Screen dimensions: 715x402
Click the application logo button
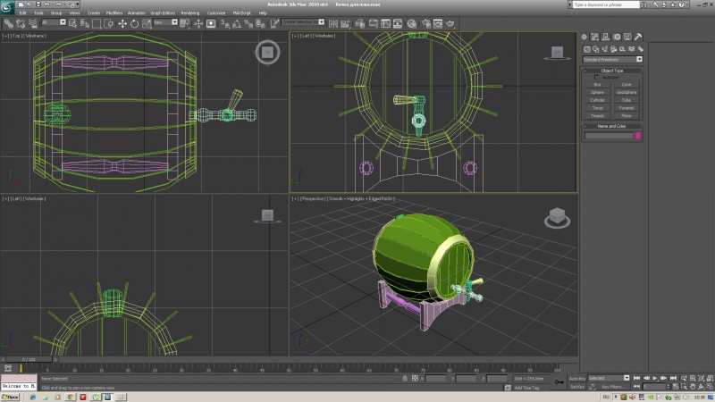coord(9,7)
